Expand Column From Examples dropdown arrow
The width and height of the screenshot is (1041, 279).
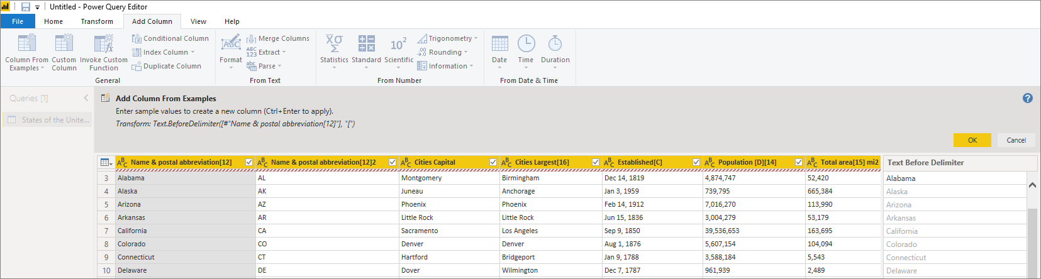tap(42, 68)
